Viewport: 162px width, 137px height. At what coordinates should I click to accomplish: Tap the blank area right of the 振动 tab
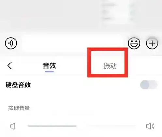(145, 66)
